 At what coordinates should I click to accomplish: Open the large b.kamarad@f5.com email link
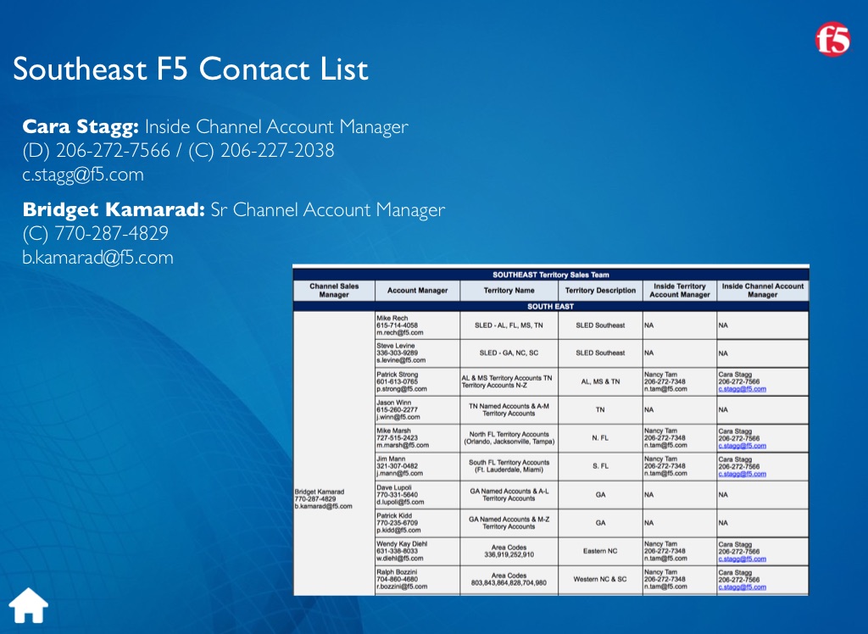click(97, 258)
